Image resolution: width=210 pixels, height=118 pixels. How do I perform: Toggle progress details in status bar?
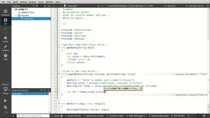199,116
